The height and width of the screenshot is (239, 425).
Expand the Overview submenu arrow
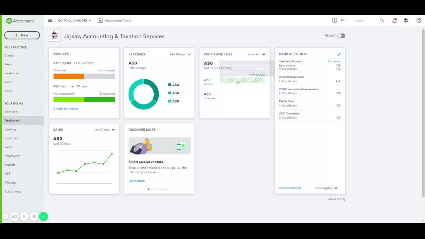[x=40, y=112]
